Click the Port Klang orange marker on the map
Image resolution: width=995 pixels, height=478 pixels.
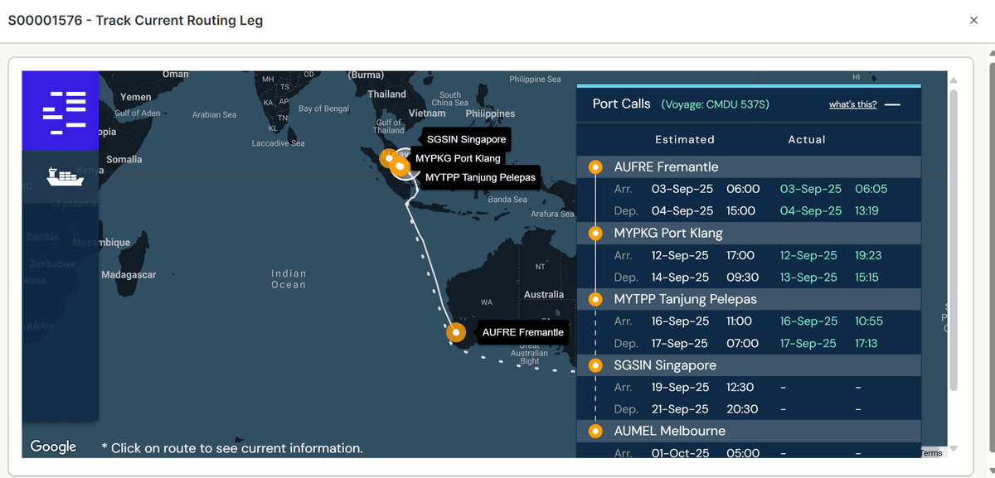click(x=387, y=157)
